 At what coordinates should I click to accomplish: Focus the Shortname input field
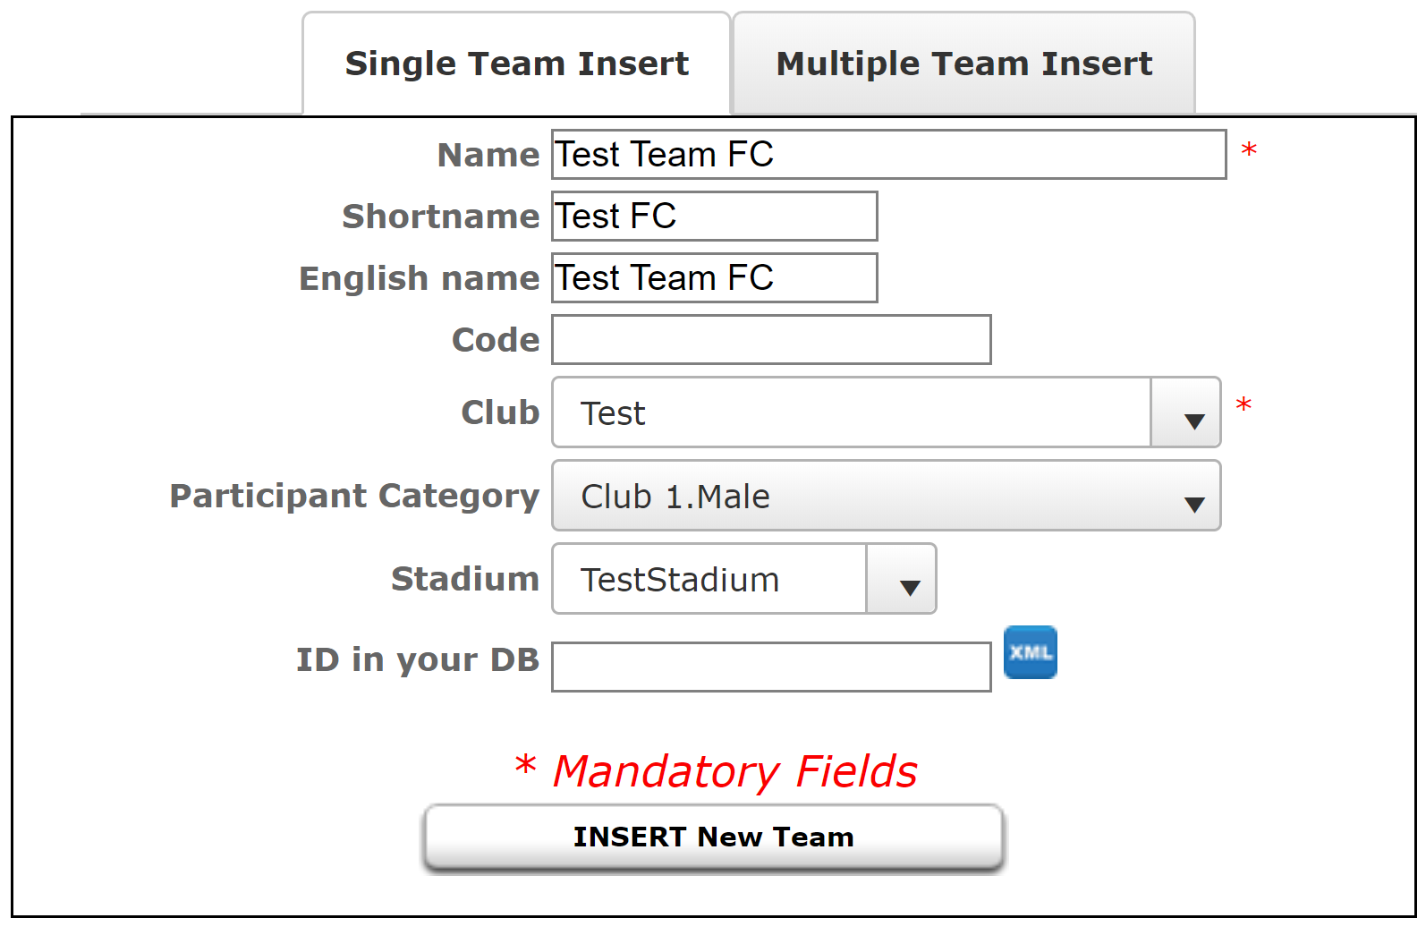tap(714, 217)
